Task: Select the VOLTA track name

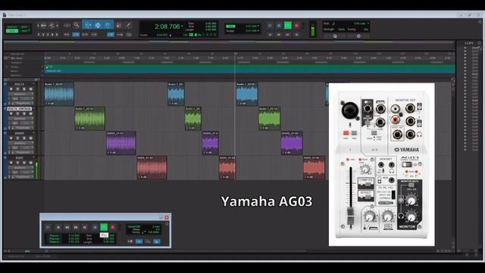Action: [19, 84]
